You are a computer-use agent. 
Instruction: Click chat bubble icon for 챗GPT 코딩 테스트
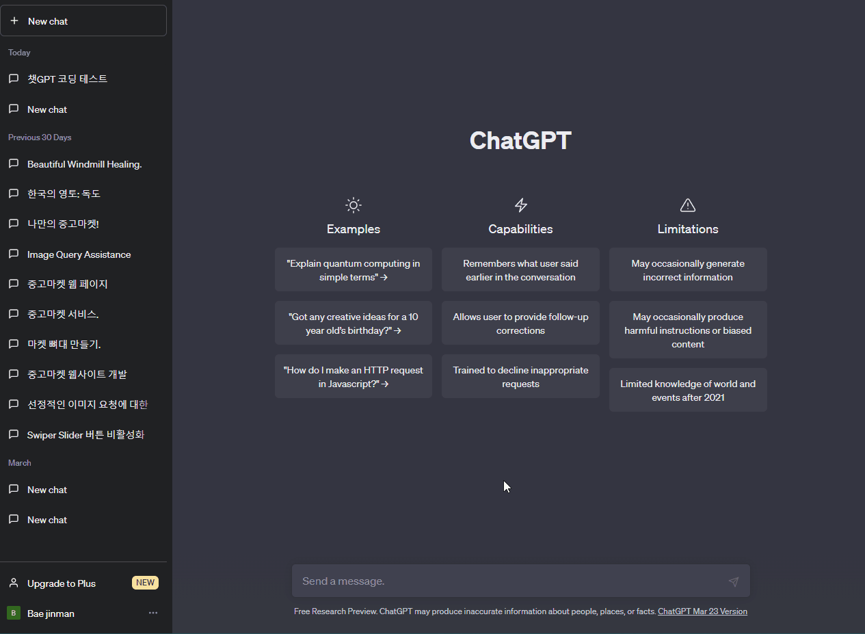point(13,79)
